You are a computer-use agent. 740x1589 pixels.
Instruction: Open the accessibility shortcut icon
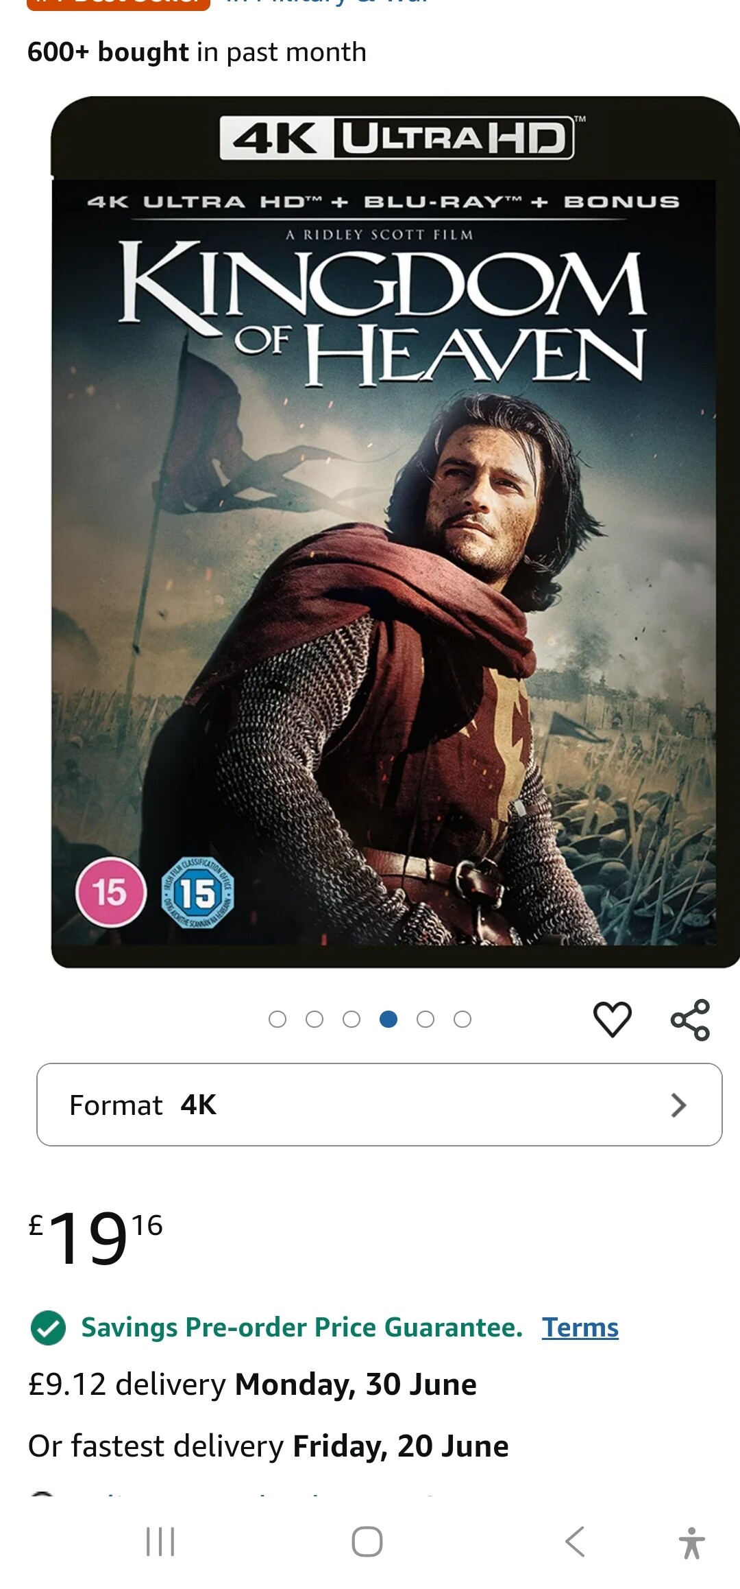tap(691, 1543)
